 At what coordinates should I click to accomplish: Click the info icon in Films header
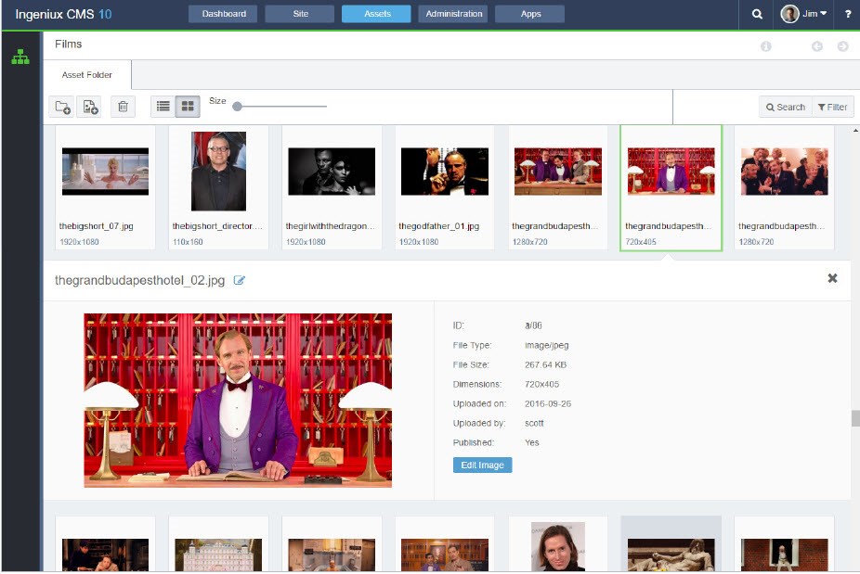[765, 46]
